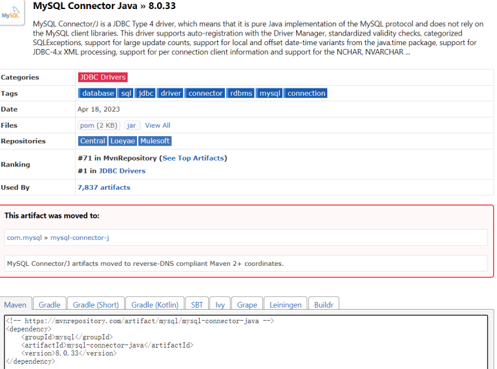Click the MySQL logo thumbnail
The height and width of the screenshot is (369, 497).
pos(12,14)
